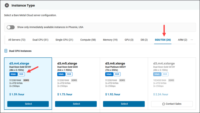The height and width of the screenshot is (113, 200).
Task: Click Intel badge on d3.m4.xxlarge card
Action: 157,74
